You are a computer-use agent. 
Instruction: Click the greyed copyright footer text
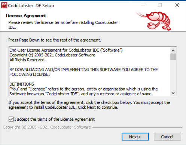coord(47,127)
